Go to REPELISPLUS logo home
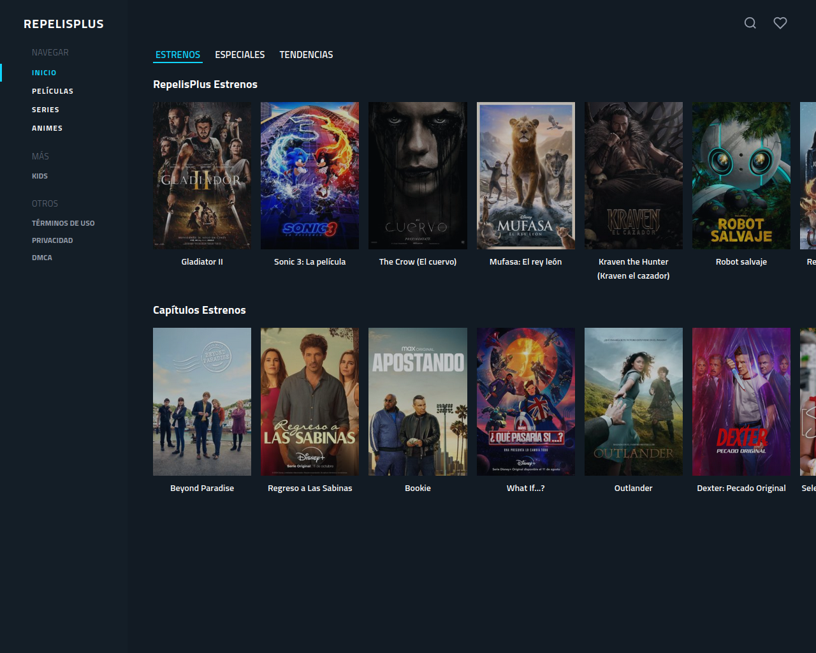This screenshot has width=816, height=653. point(64,24)
